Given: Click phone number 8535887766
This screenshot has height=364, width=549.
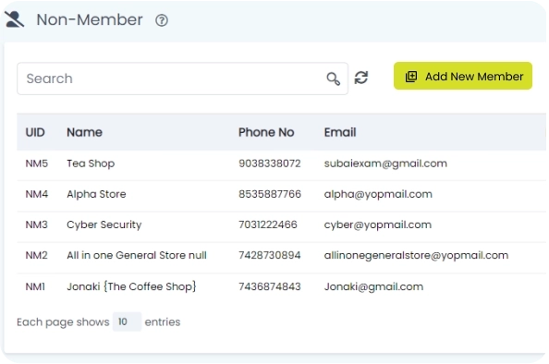Looking at the screenshot, I should coord(270,194).
